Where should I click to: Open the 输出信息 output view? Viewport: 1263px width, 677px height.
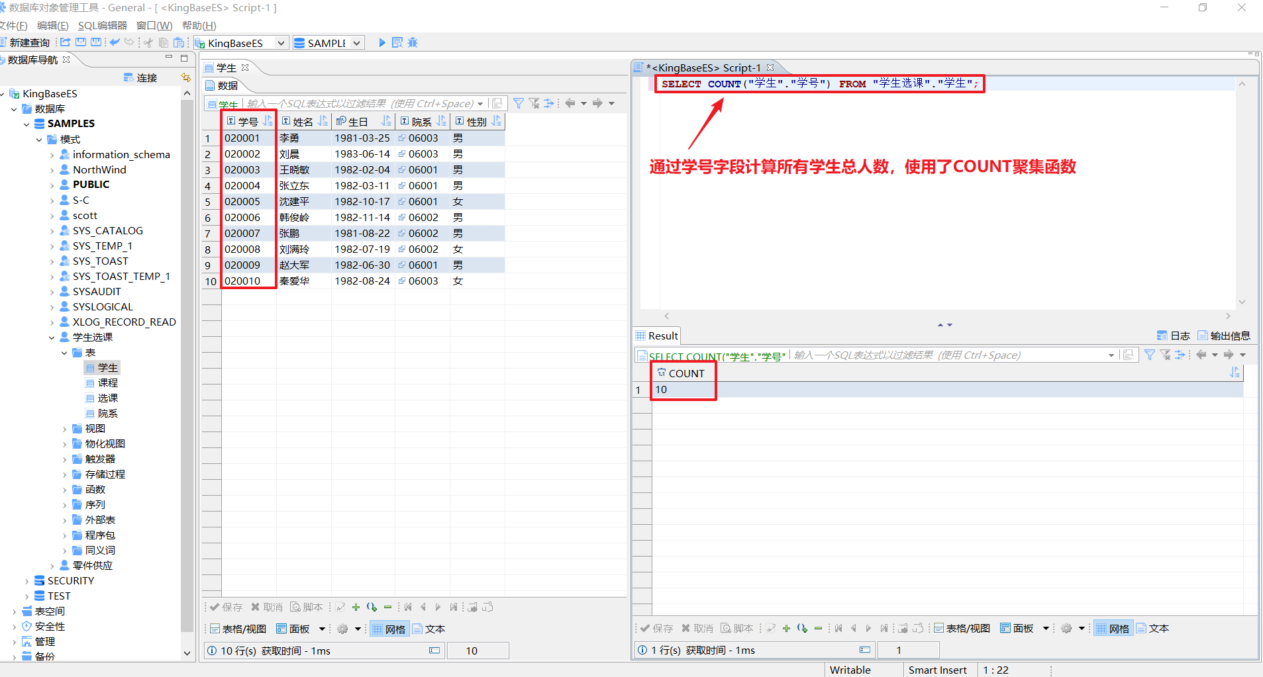pyautogui.click(x=1224, y=336)
